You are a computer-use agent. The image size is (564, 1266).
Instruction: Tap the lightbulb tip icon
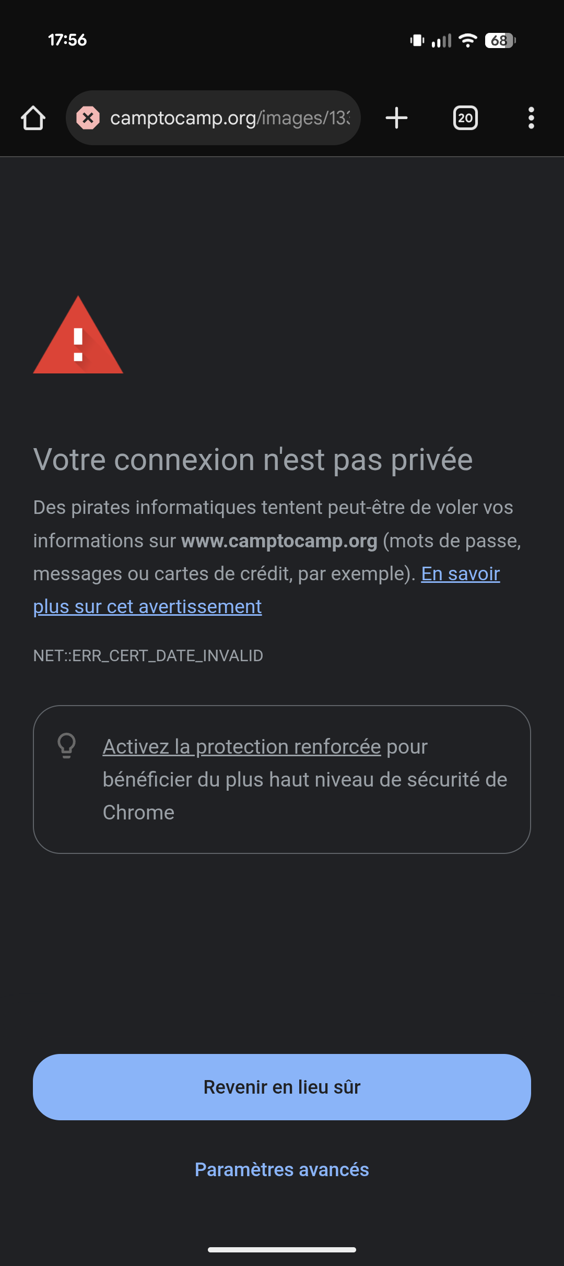pyautogui.click(x=66, y=745)
